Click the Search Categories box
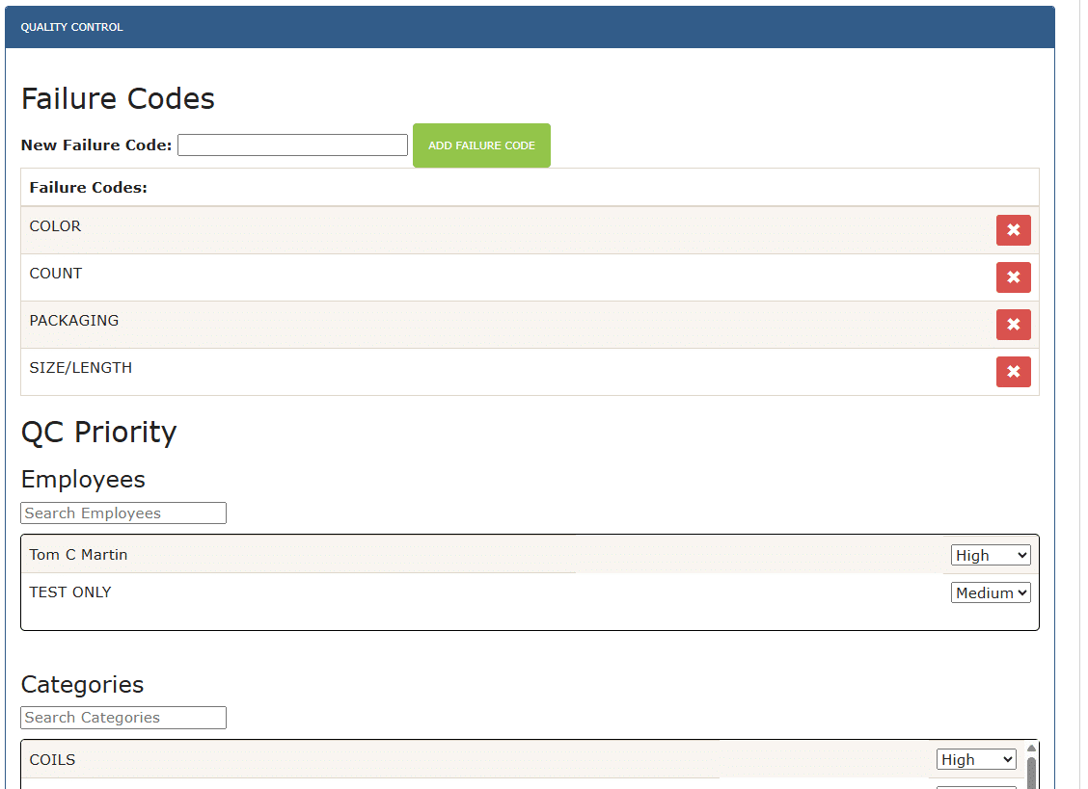 [123, 718]
